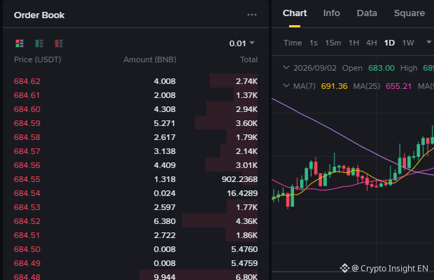Switch to the Data tab
The image size is (434, 280).
(x=367, y=13)
